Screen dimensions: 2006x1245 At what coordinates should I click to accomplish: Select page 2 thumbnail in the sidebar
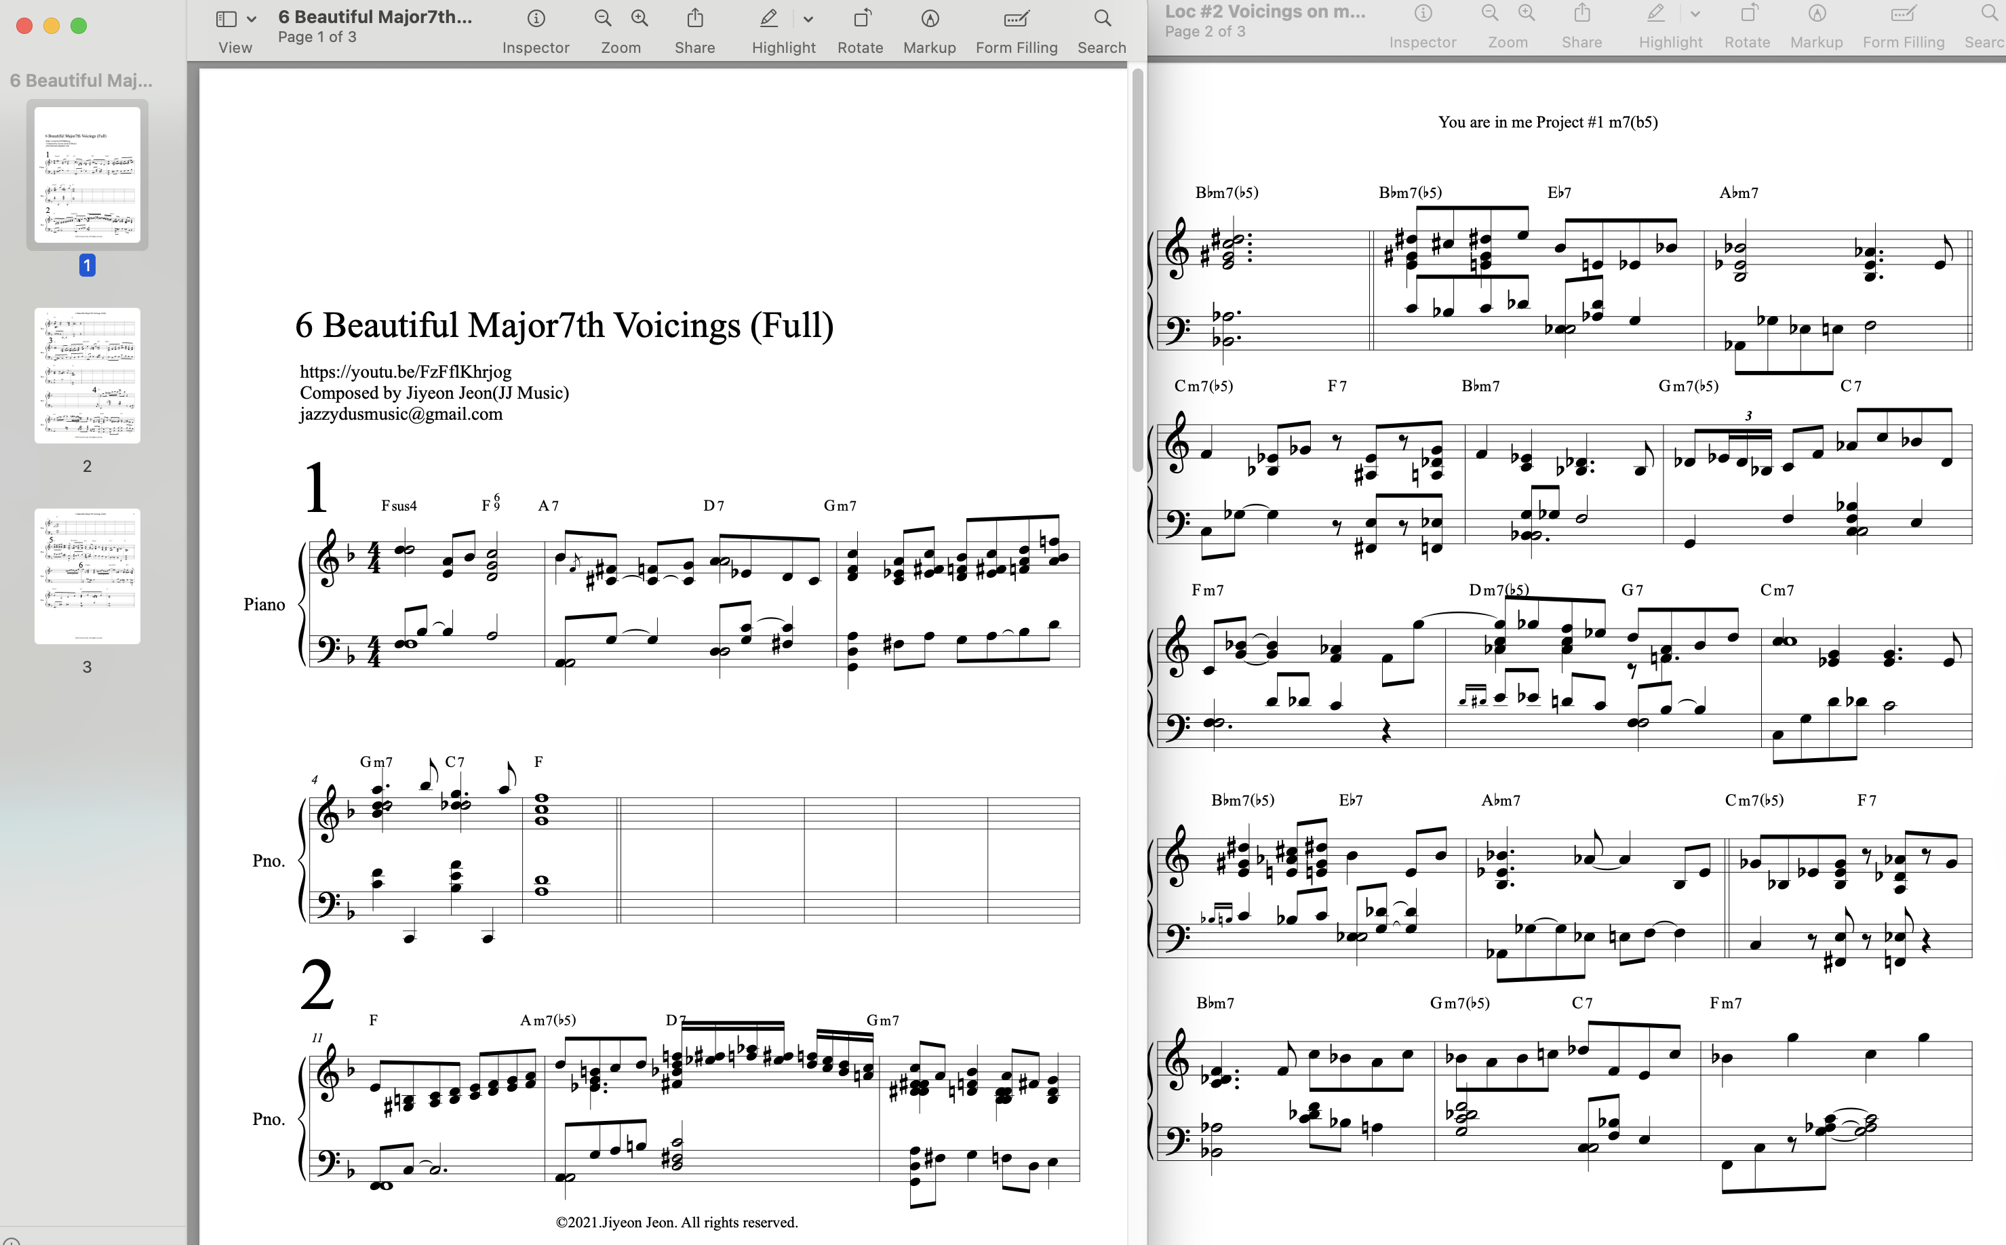[x=87, y=376]
